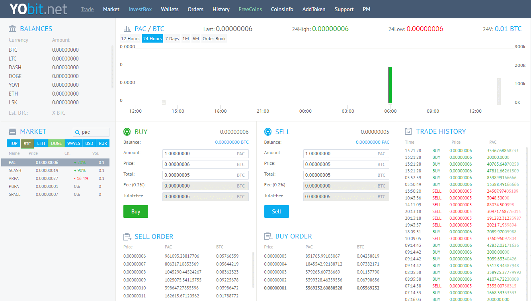531x301 pixels.
Task: Select the DOGE market filter
Action: tap(57, 143)
